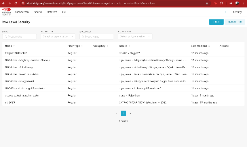
Task: Click '1 year, 1 month ago' cell
Action: click(203, 96)
